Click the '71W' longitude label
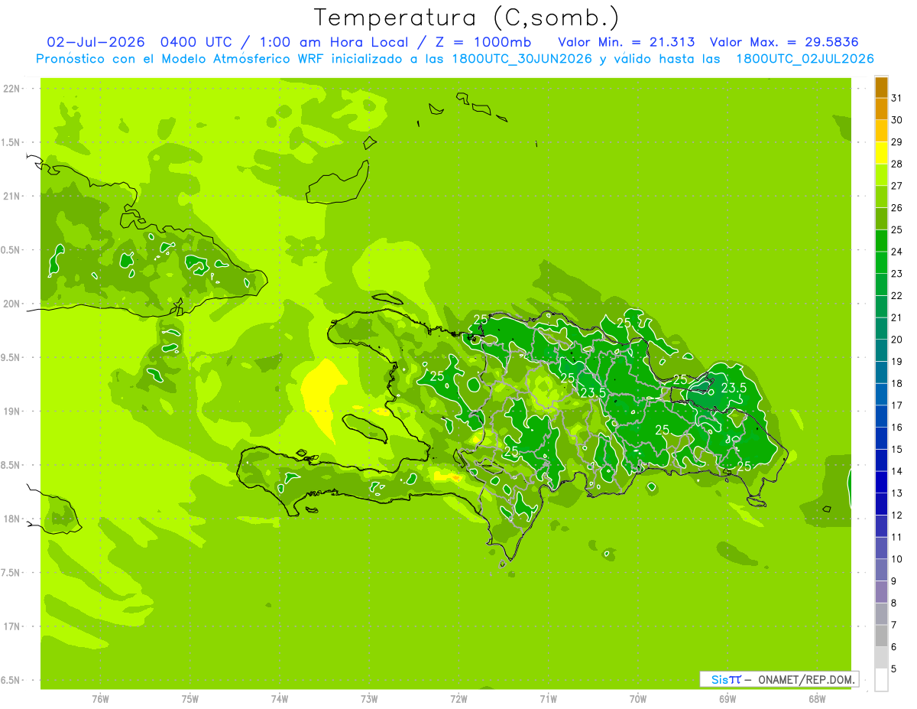The image size is (917, 709). (x=548, y=699)
